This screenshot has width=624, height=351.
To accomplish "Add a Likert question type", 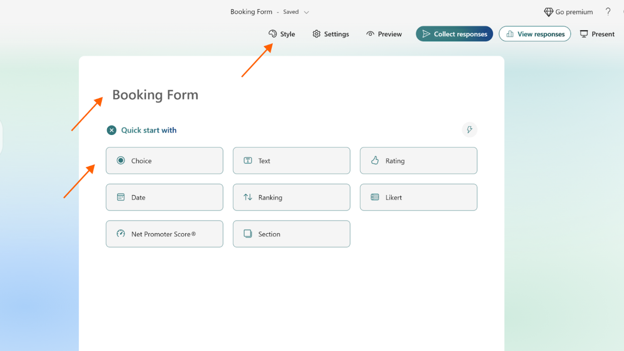I will click(418, 197).
